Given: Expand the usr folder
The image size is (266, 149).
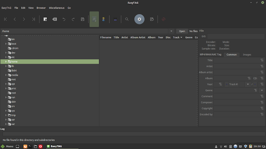Looking at the screenshot, I should click(6, 120).
